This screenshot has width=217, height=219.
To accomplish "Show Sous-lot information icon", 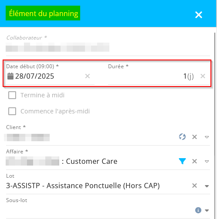I will click(x=198, y=210).
